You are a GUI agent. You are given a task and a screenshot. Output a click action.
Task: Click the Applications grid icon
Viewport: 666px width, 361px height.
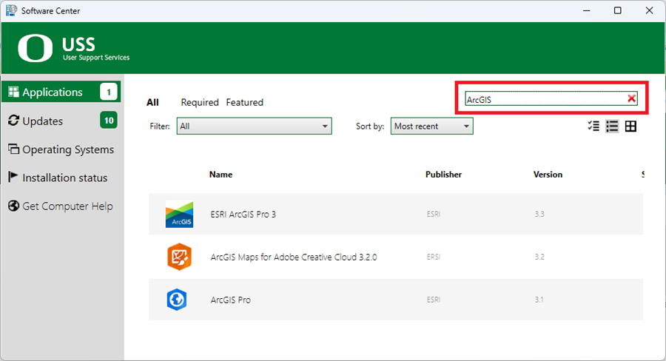[13, 92]
